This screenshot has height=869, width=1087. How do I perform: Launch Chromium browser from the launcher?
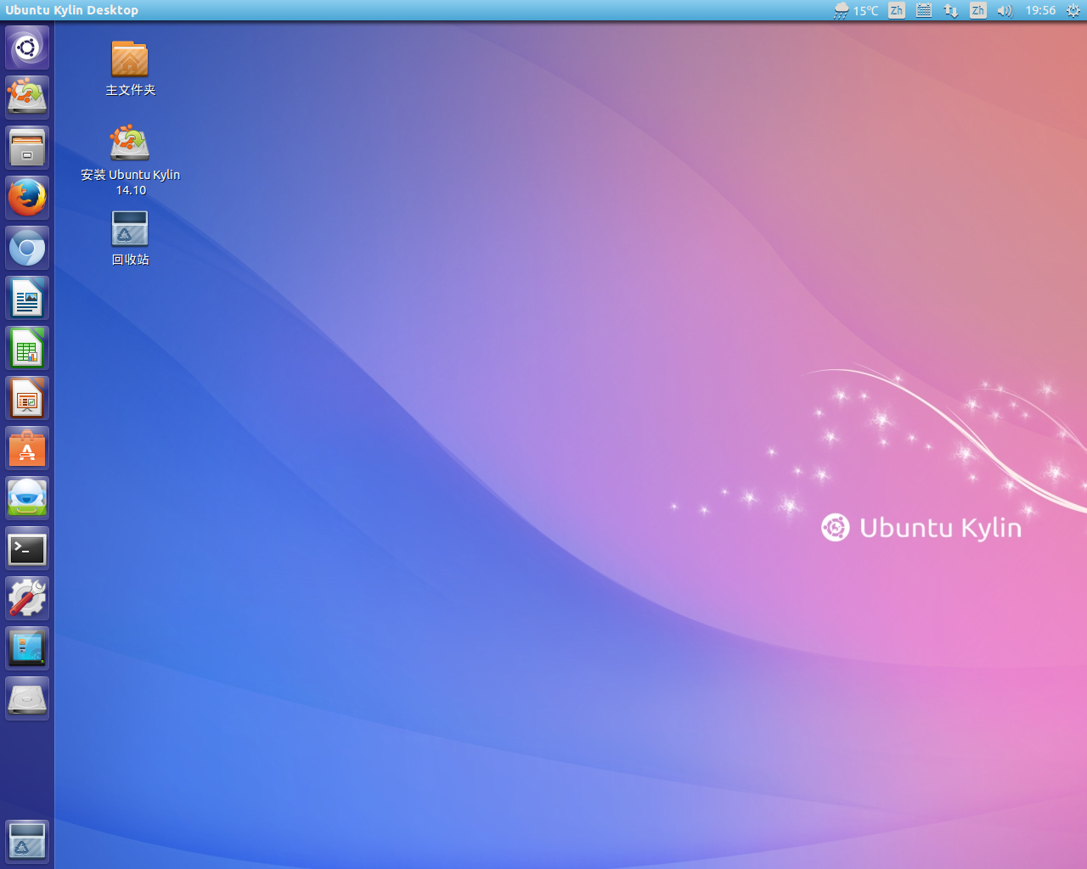pyautogui.click(x=27, y=248)
